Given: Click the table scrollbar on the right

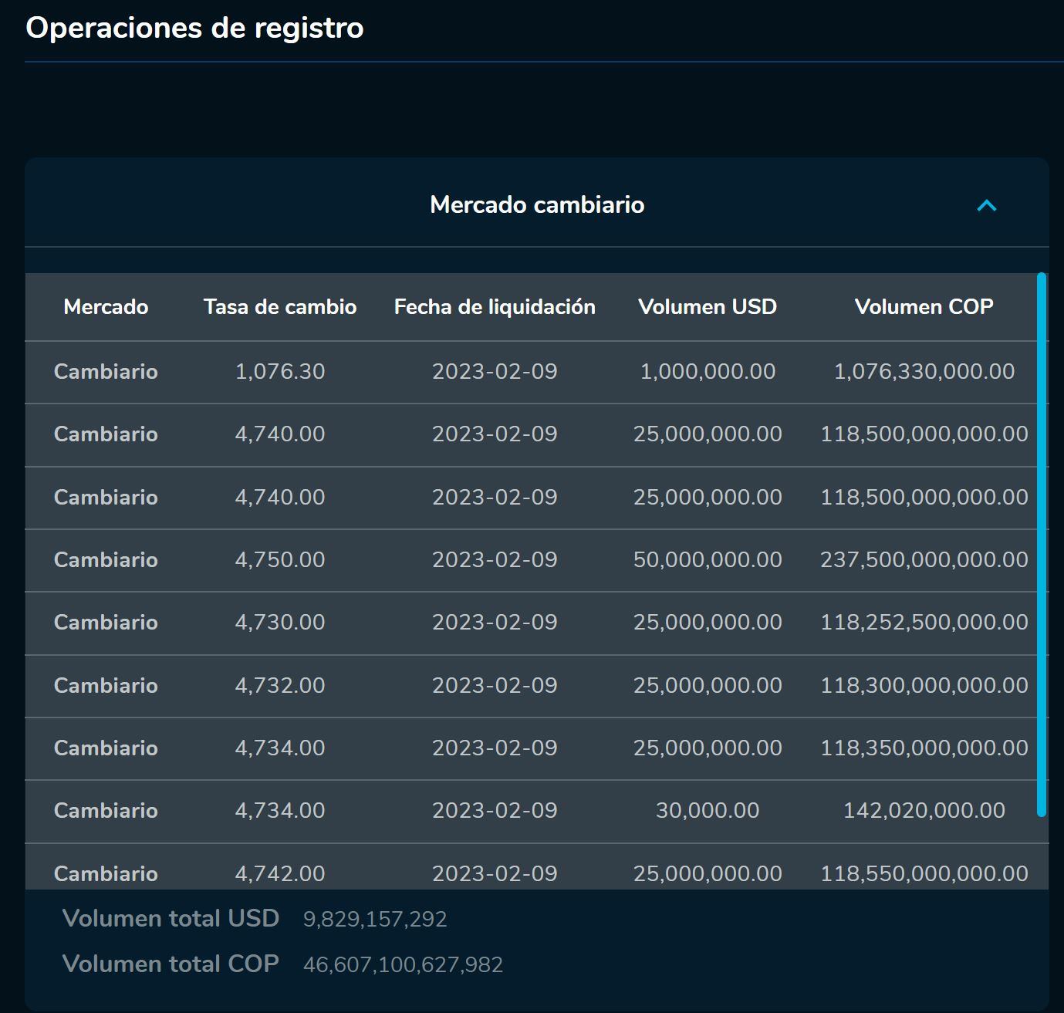Looking at the screenshot, I should 1043,540.
